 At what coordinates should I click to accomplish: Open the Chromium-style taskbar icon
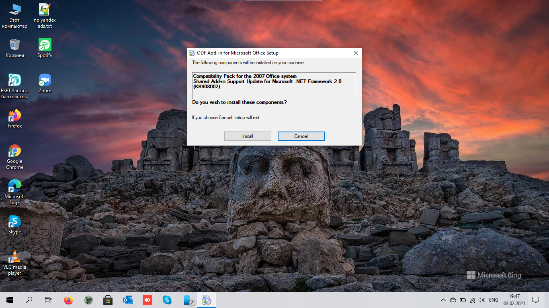point(88,300)
